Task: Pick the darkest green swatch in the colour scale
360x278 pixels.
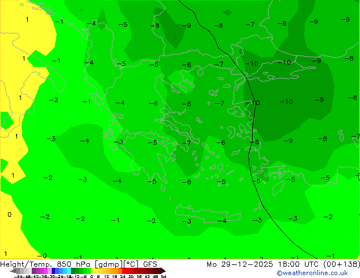Action: point(73,271)
